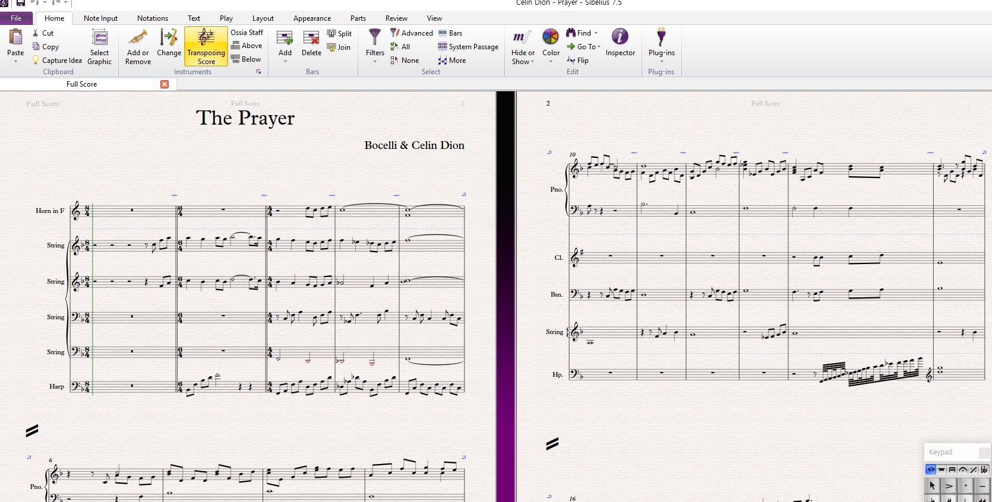Click the arrow pointer key on the Keypad
The width and height of the screenshot is (992, 502).
933,486
